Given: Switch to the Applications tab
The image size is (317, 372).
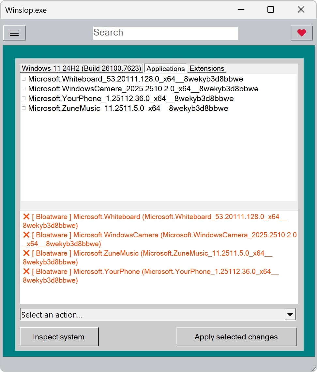Looking at the screenshot, I should coord(165,68).
